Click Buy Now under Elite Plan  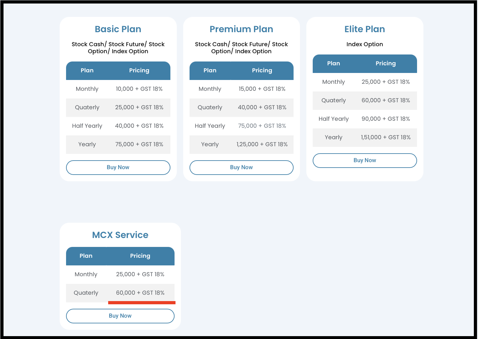[365, 161]
